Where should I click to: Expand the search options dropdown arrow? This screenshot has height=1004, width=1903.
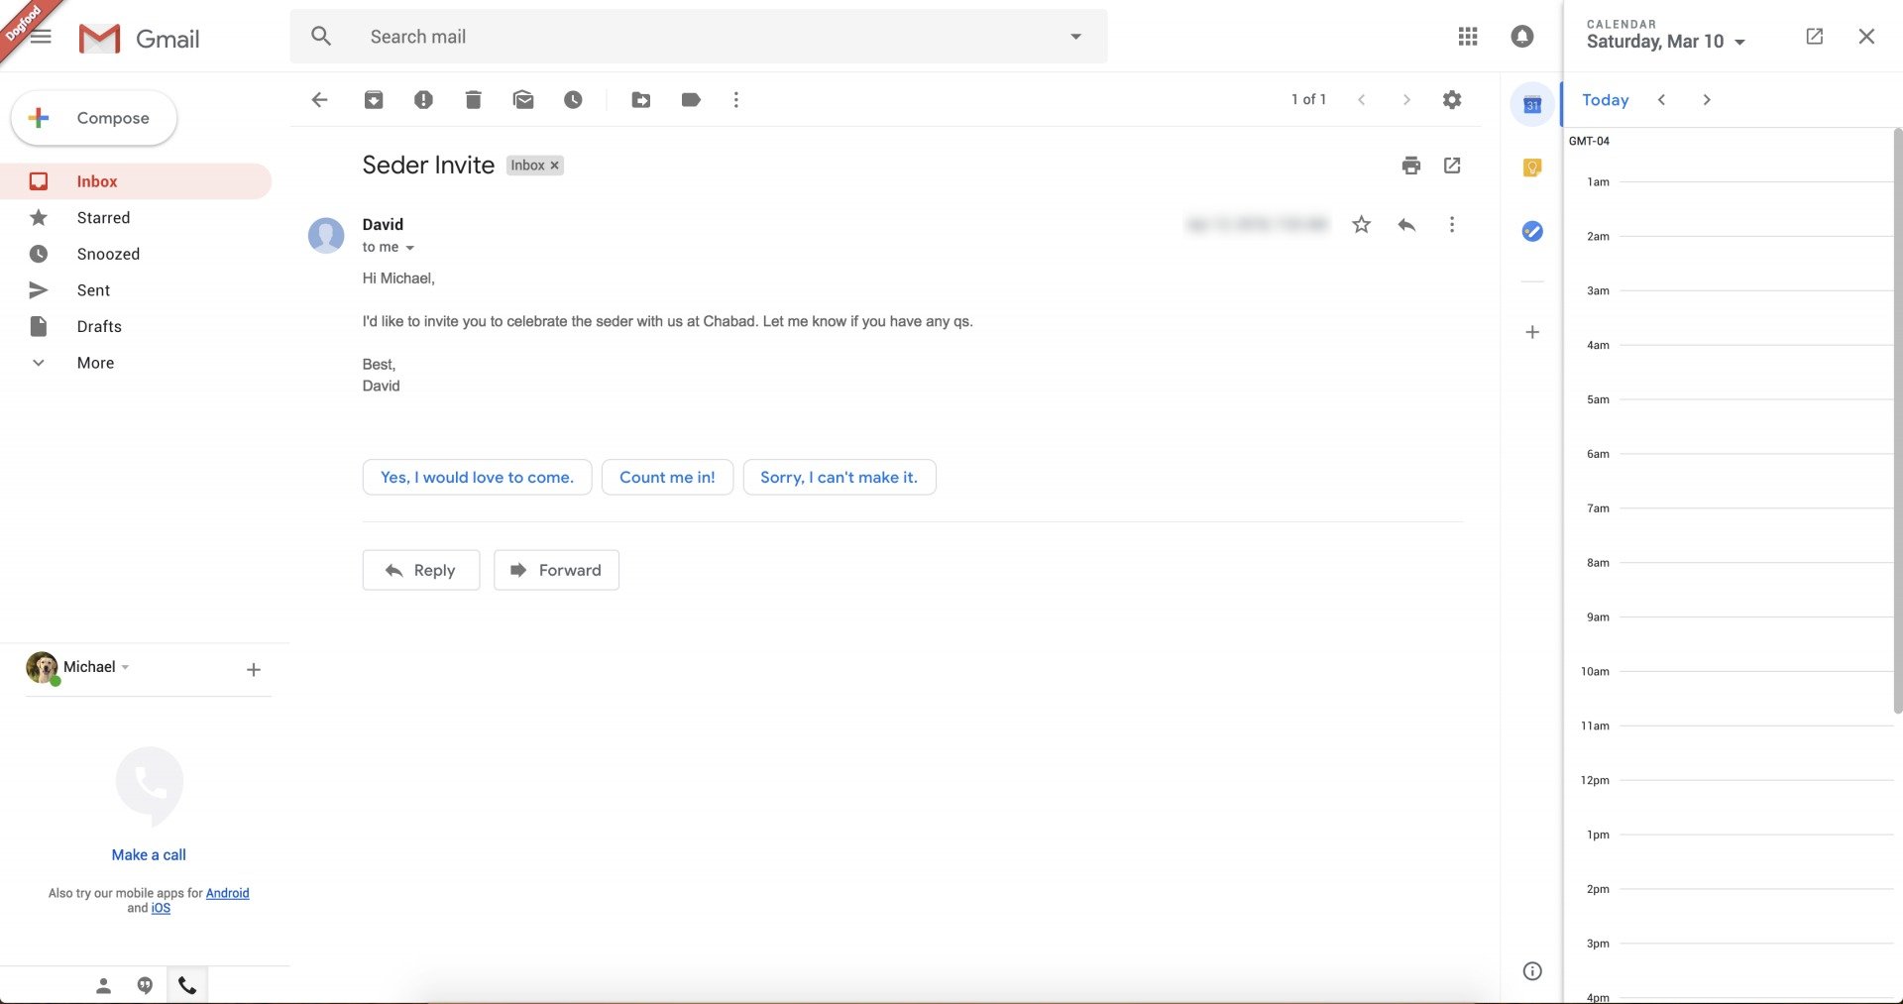click(x=1075, y=37)
